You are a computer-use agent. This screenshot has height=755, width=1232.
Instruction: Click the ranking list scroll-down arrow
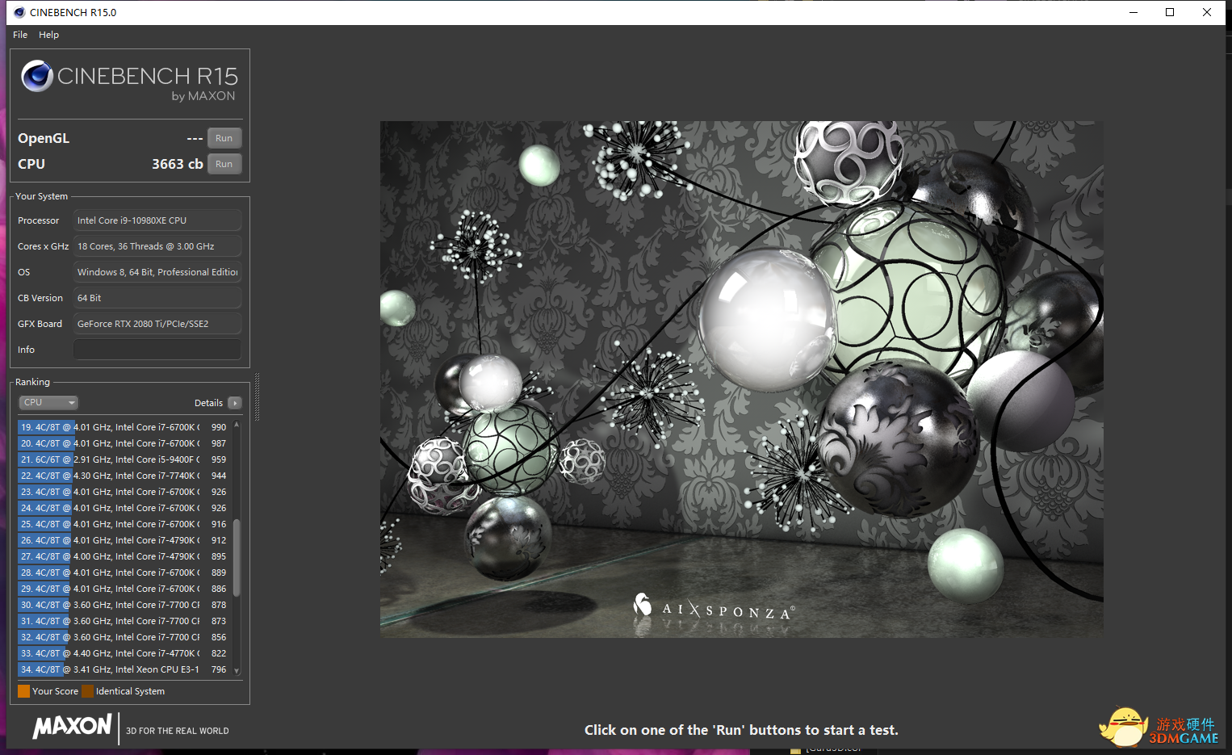tap(237, 670)
